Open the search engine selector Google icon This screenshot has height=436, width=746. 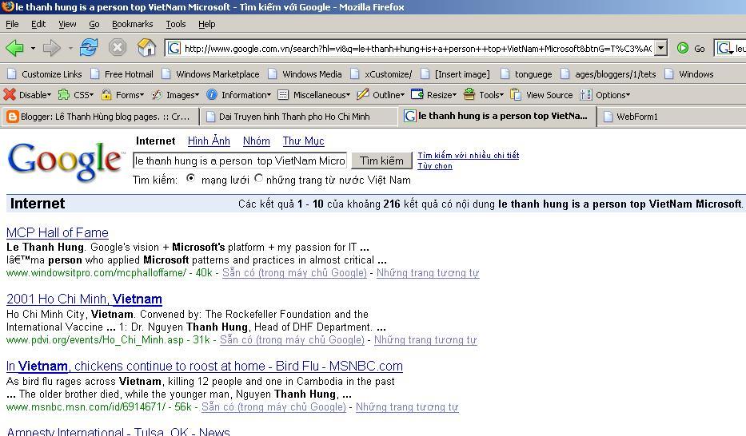click(725, 48)
